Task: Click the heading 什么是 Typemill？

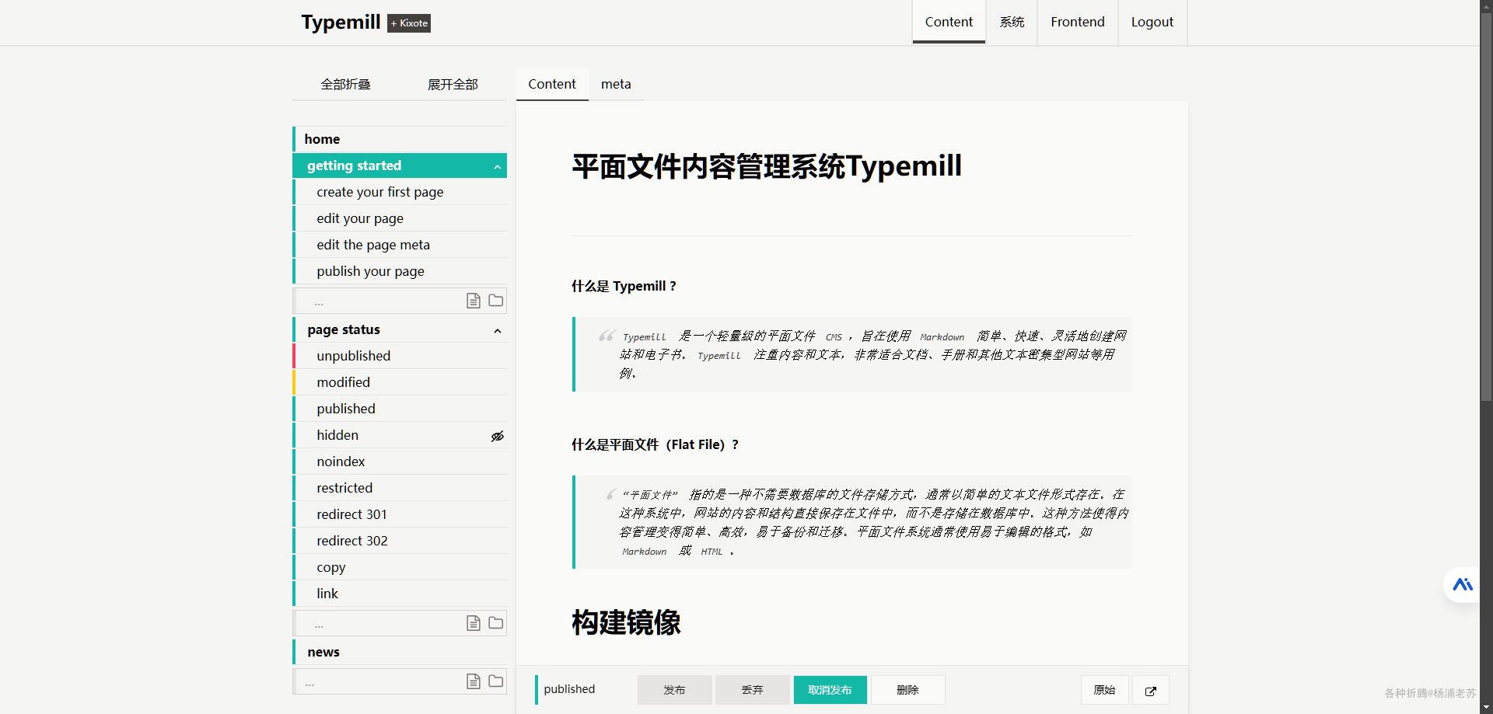Action: click(x=624, y=286)
